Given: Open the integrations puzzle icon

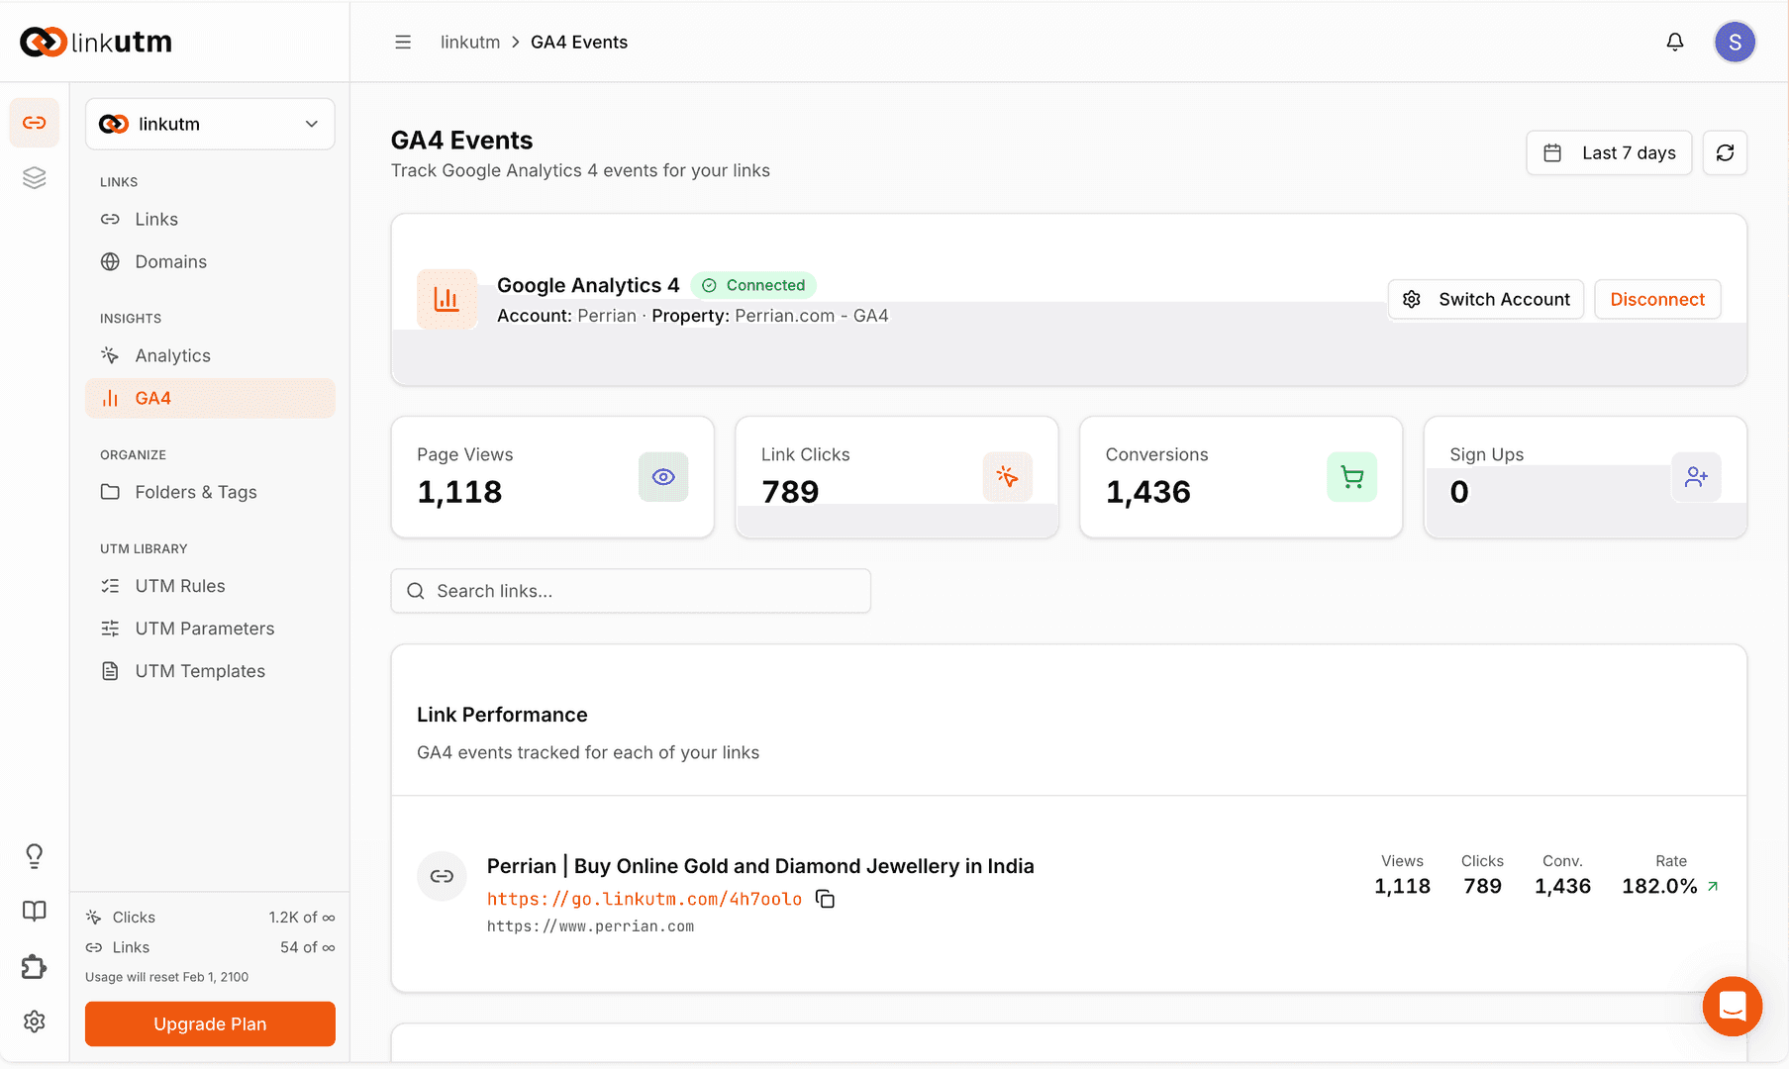Looking at the screenshot, I should pyautogui.click(x=35, y=967).
